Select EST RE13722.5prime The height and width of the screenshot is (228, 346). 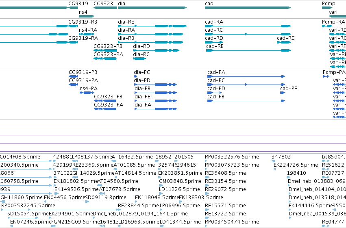tap(225, 214)
